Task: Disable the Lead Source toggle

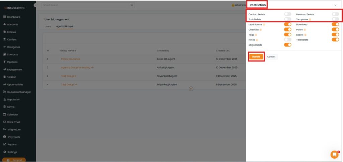Action: point(287,24)
